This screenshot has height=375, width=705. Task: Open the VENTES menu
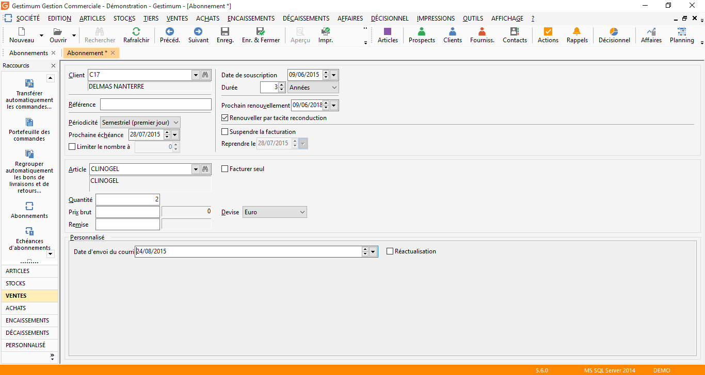pyautogui.click(x=177, y=19)
